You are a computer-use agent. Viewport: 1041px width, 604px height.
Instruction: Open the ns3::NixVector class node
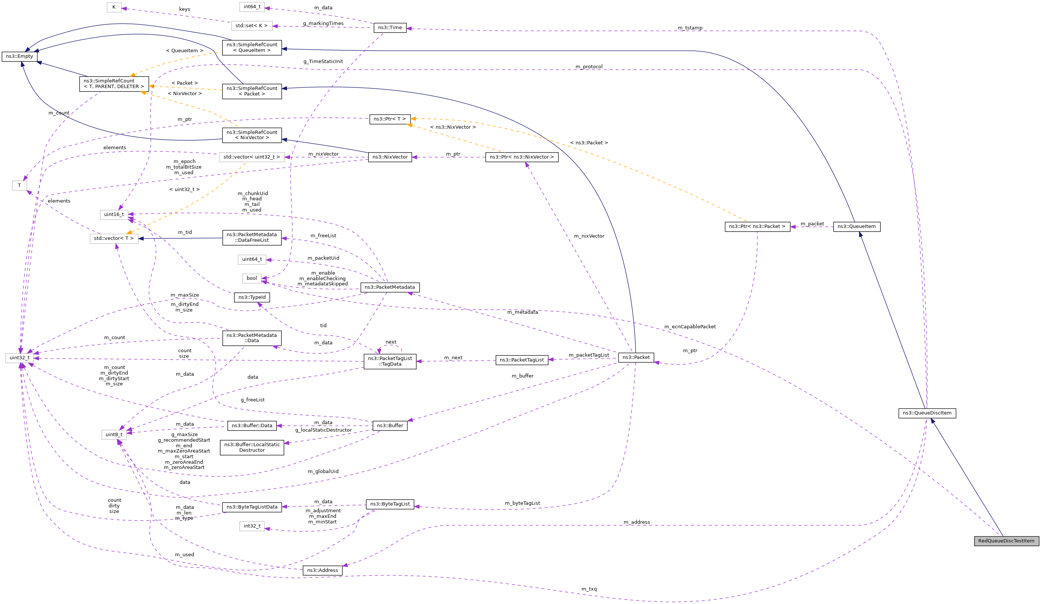click(x=390, y=157)
